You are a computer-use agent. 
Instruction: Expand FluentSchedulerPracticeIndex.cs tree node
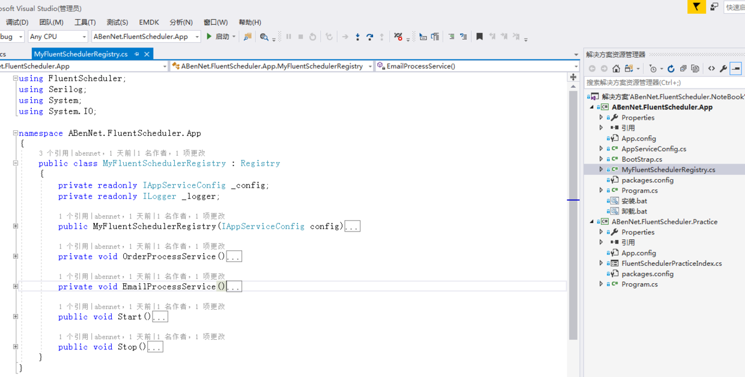coord(601,263)
